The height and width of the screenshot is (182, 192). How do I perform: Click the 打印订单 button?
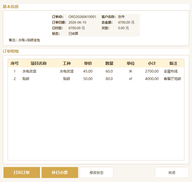(22, 172)
